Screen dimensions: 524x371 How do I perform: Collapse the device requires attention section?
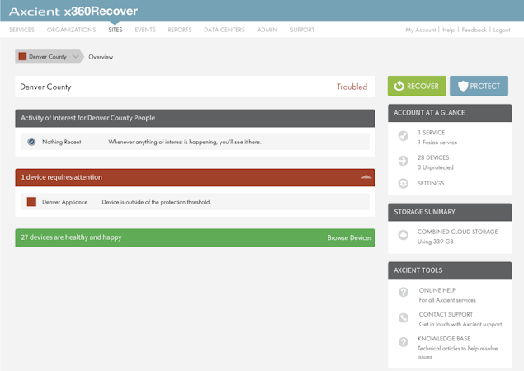(366, 177)
